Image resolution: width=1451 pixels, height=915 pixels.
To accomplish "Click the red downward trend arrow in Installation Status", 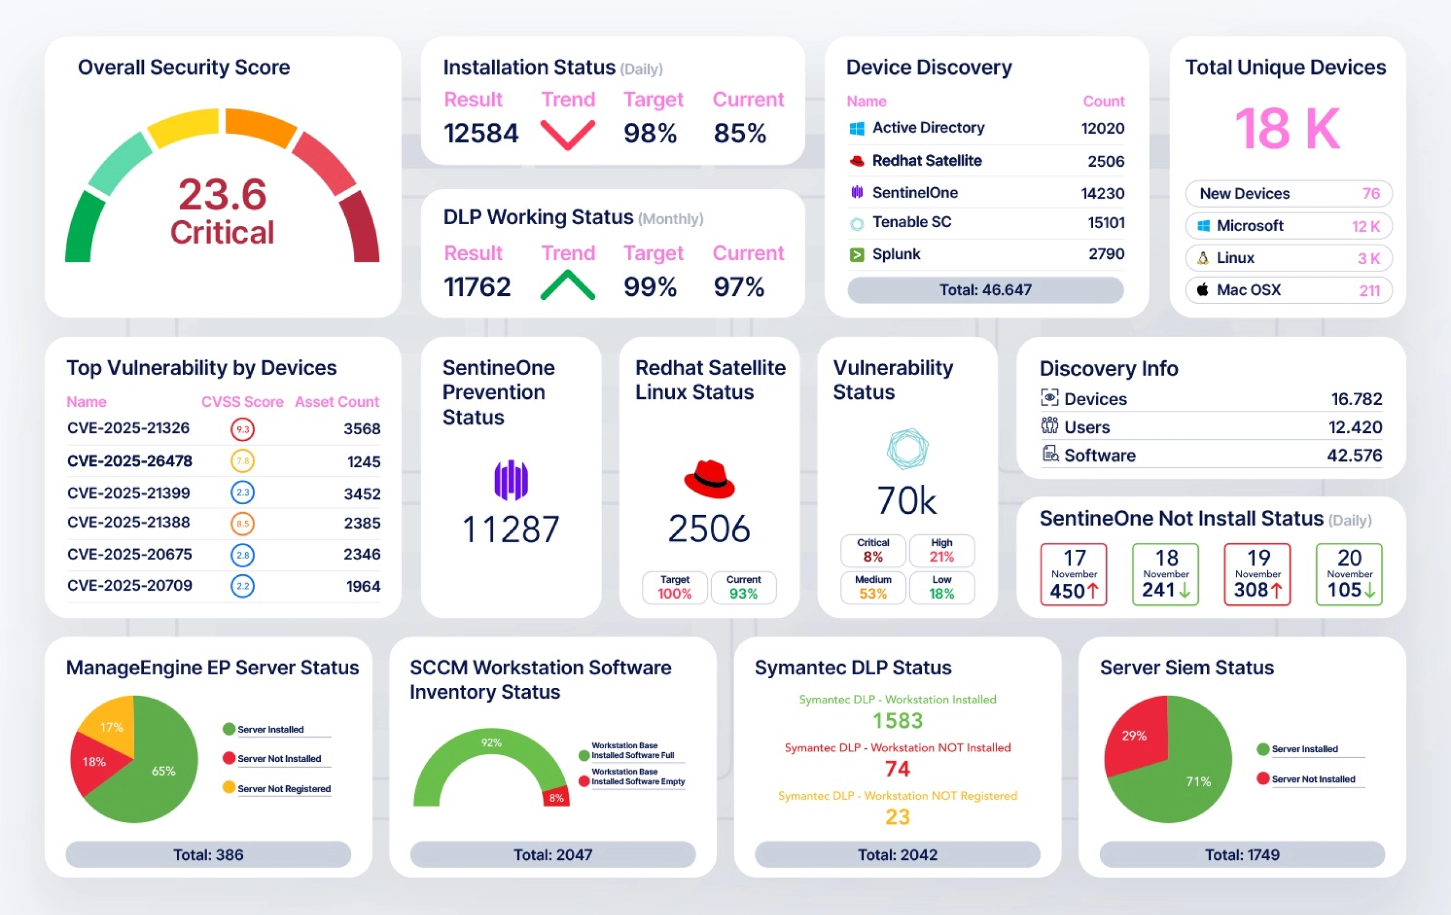I will pos(568,134).
